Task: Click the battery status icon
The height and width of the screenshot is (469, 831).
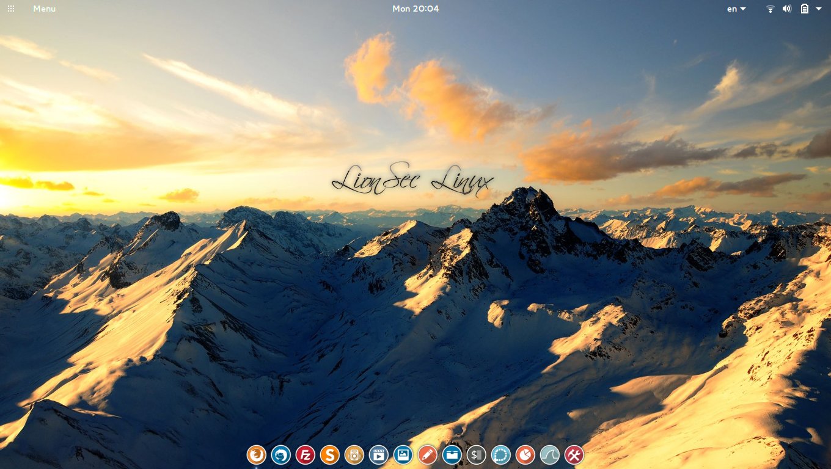Action: [805, 9]
